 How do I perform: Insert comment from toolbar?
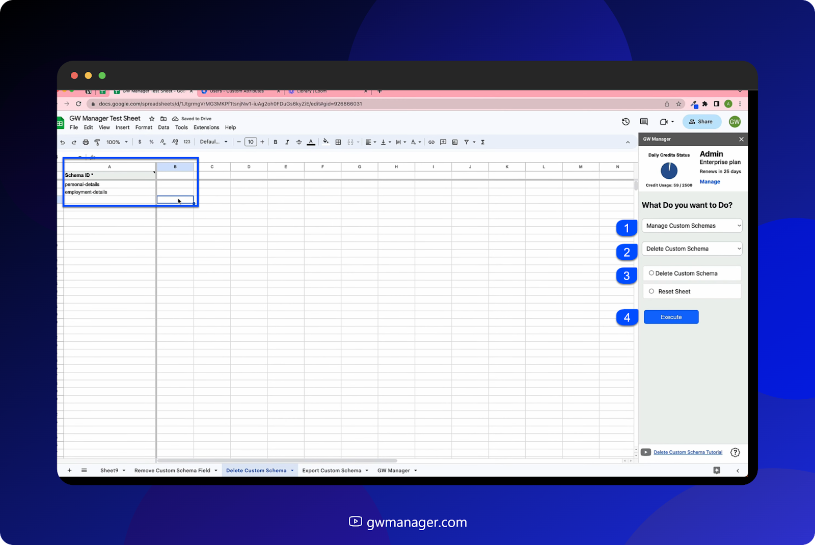click(x=443, y=142)
